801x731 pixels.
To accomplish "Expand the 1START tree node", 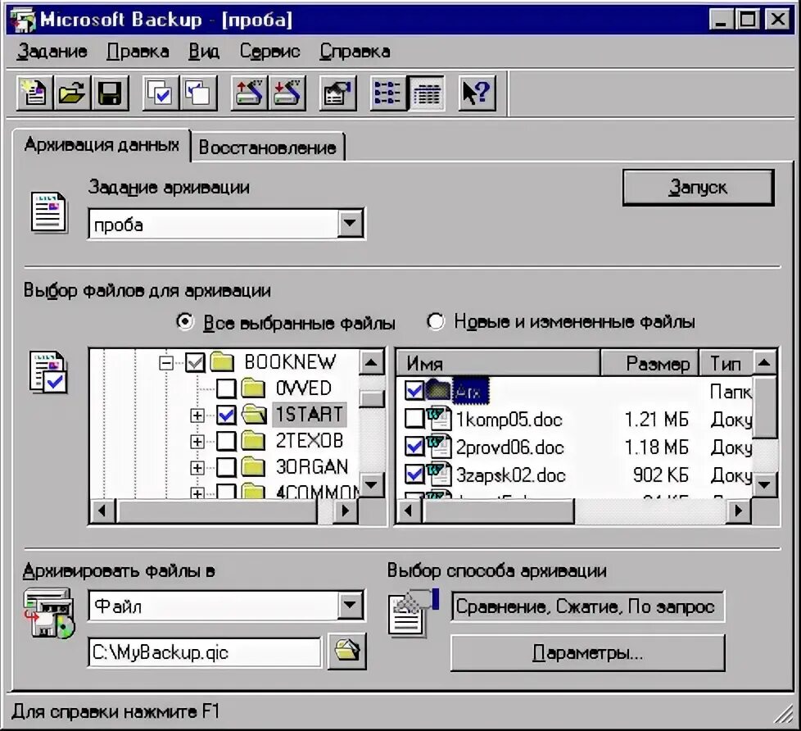I will pos(197,415).
